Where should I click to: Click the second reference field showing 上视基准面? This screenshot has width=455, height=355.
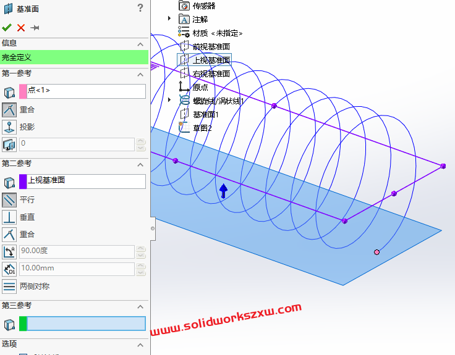click(x=86, y=182)
